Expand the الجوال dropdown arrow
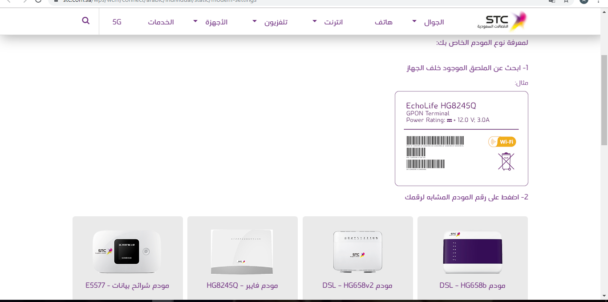This screenshot has width=608, height=302. [414, 21]
